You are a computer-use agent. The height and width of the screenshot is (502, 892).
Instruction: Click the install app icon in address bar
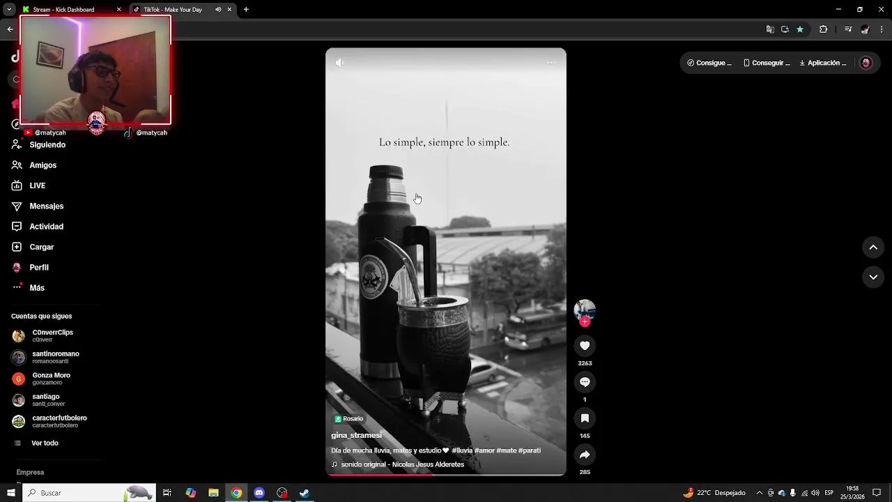[x=785, y=29]
